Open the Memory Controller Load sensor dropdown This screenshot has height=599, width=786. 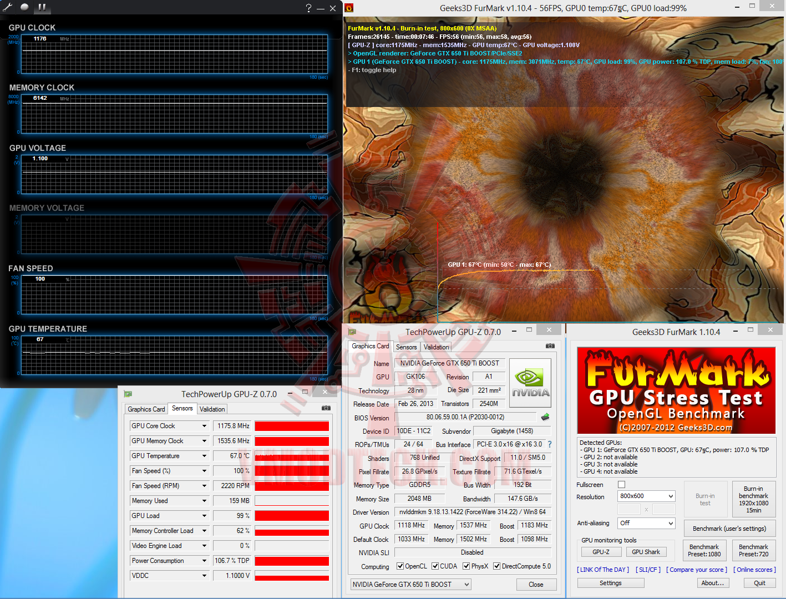point(204,531)
